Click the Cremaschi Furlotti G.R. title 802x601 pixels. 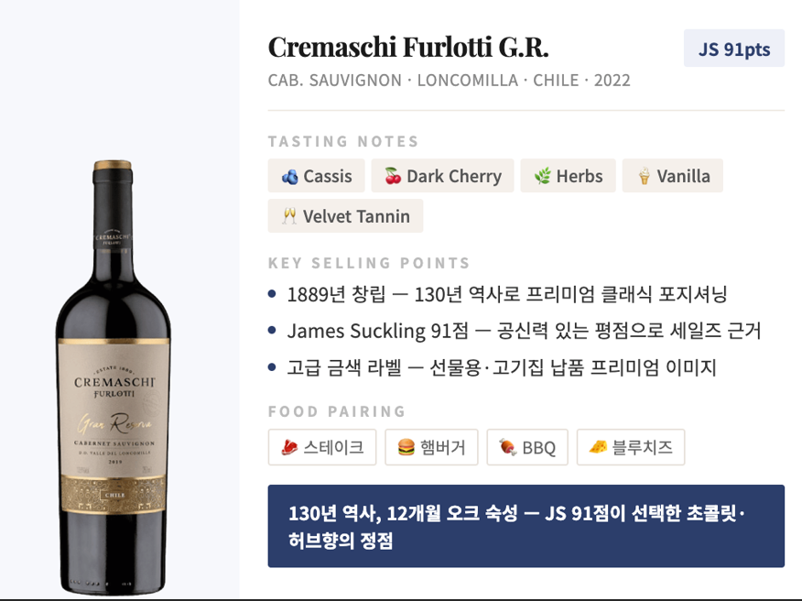coord(408,47)
